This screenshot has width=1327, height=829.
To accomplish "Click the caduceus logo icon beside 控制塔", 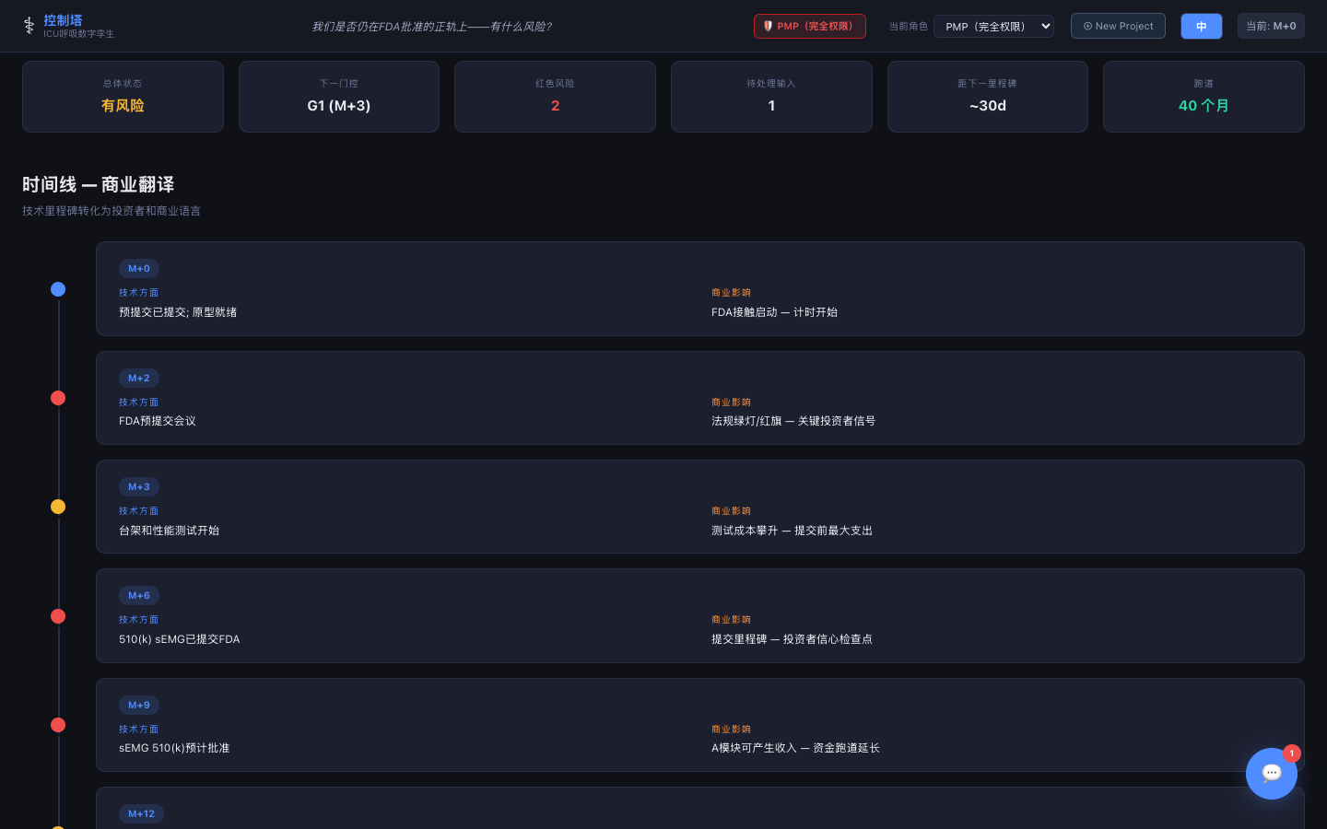I will [29, 26].
